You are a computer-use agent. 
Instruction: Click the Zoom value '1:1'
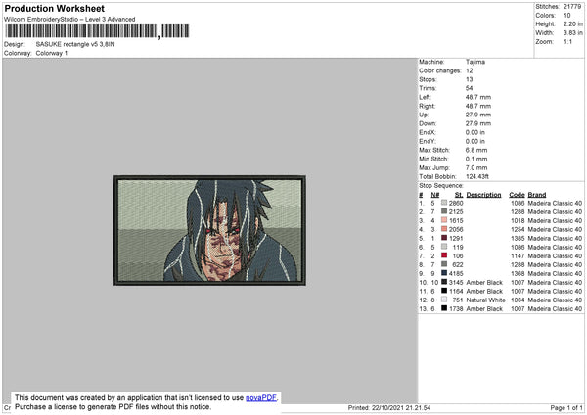tap(567, 41)
